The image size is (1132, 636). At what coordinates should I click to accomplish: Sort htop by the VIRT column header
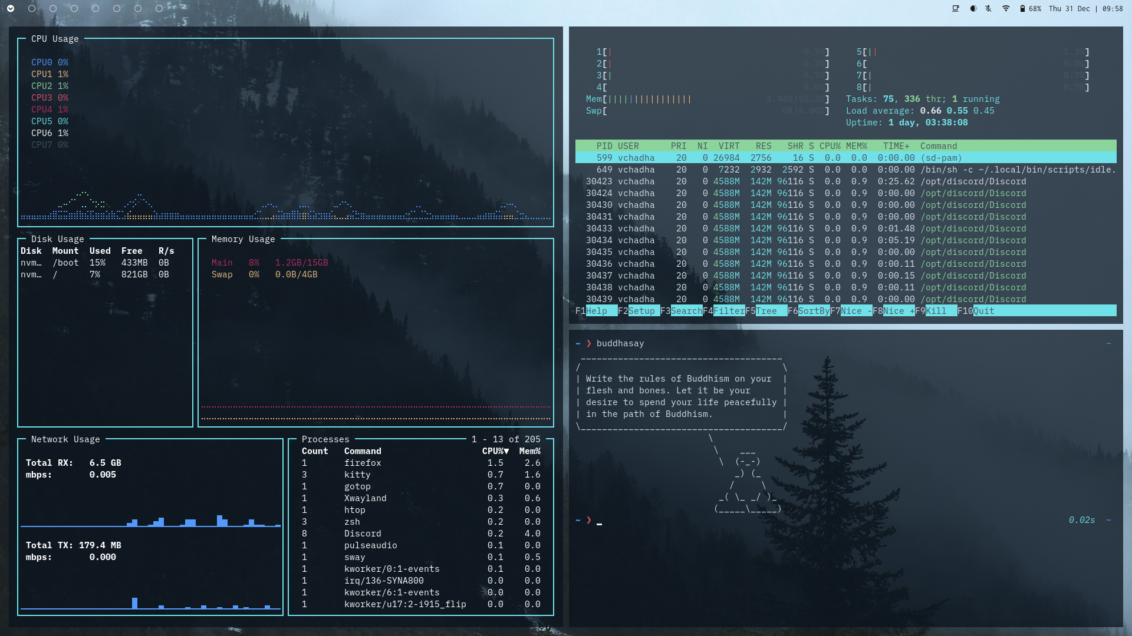pos(729,146)
